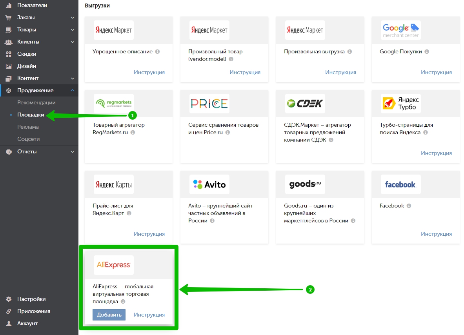Click the goods.ru logo thumbnail
464x335 pixels.
pyautogui.click(x=305, y=184)
